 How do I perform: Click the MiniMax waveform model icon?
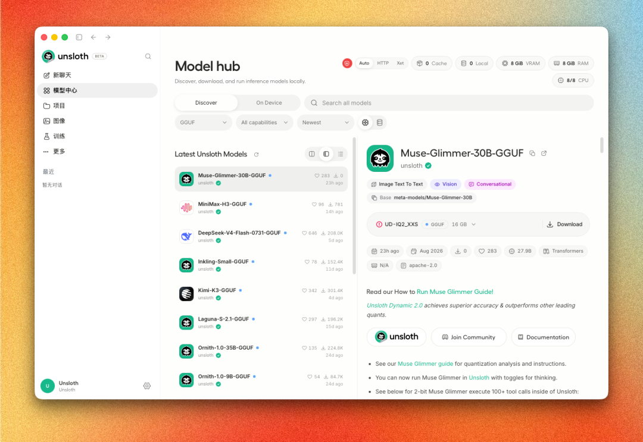[x=186, y=208]
